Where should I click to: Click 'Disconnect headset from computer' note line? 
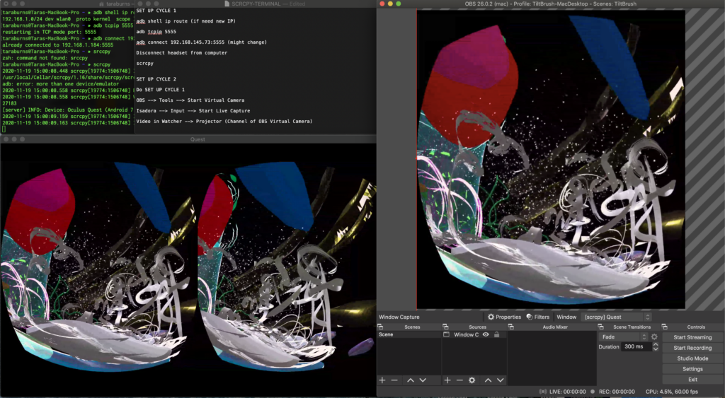click(x=182, y=52)
